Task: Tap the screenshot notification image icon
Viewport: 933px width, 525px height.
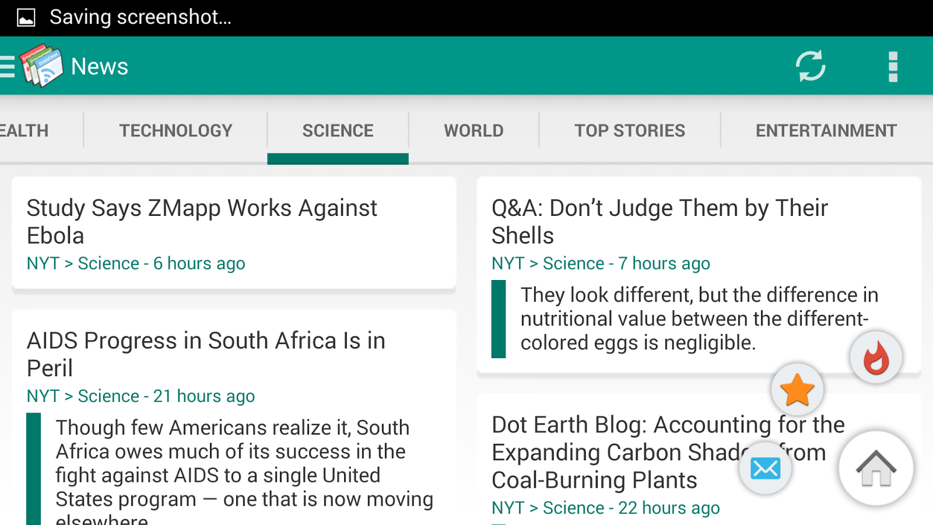Action: 26,17
